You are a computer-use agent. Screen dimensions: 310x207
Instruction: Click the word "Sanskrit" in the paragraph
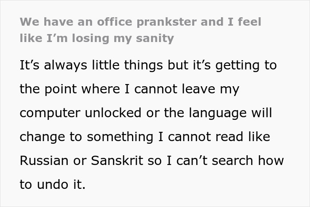pyautogui.click(x=117, y=161)
